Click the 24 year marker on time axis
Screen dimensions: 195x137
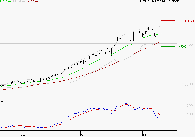[23, 135]
